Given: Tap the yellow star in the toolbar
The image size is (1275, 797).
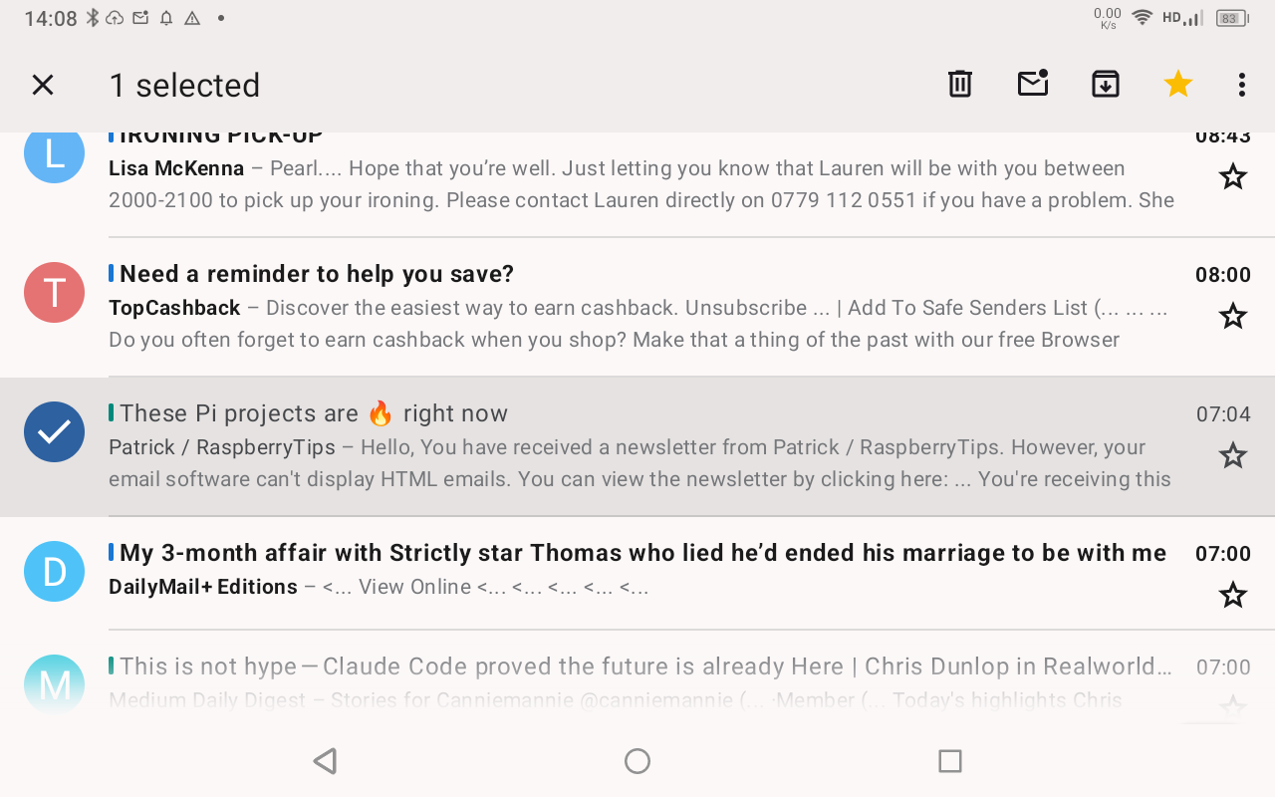Looking at the screenshot, I should [1178, 85].
